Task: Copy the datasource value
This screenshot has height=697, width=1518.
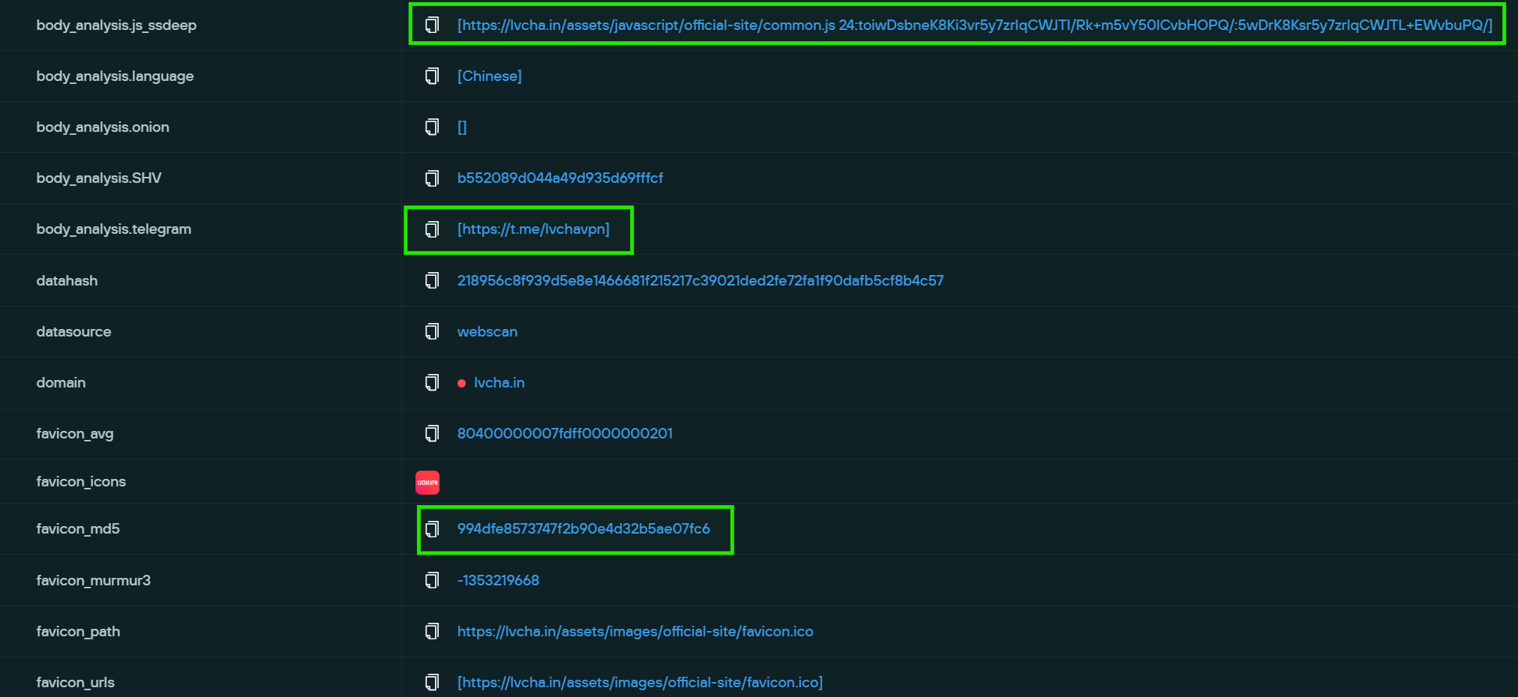Action: tap(430, 331)
